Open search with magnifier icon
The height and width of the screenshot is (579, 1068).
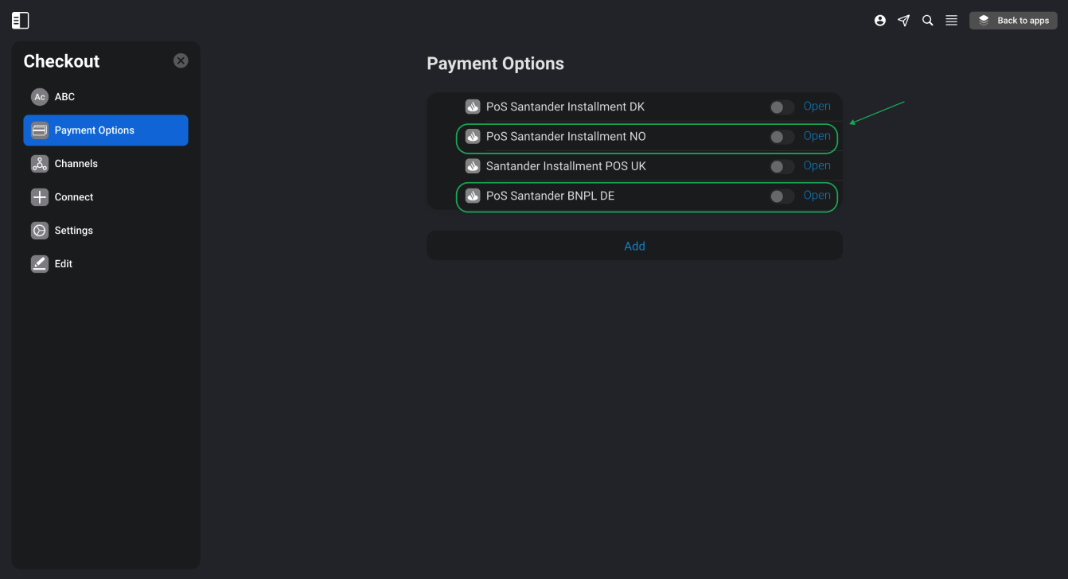928,21
